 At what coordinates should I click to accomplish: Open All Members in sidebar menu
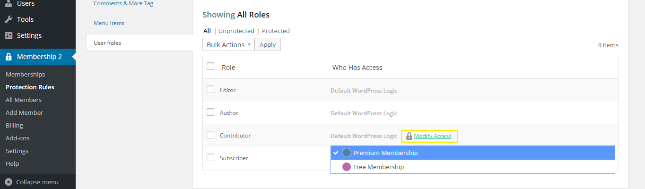point(24,100)
